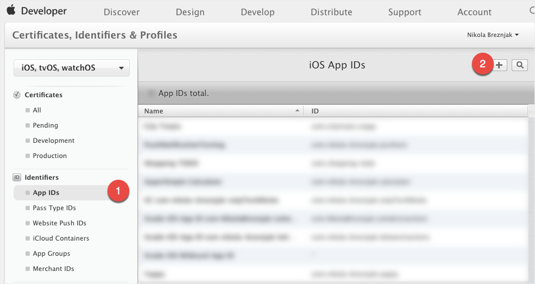Add a new App ID with plus button
Viewport: 535px width, 284px height.
click(x=499, y=65)
